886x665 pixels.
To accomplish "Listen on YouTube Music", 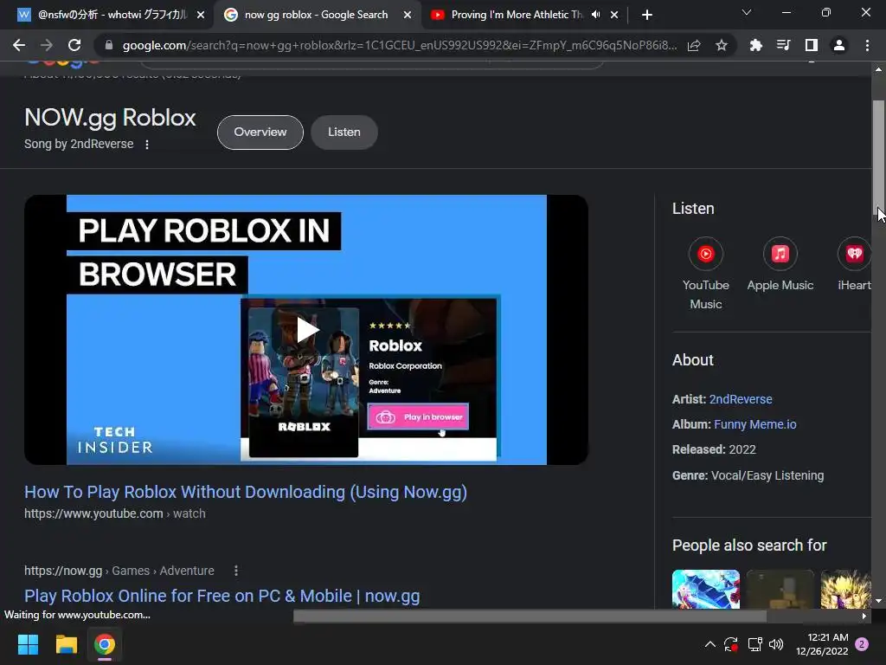I will click(x=706, y=274).
